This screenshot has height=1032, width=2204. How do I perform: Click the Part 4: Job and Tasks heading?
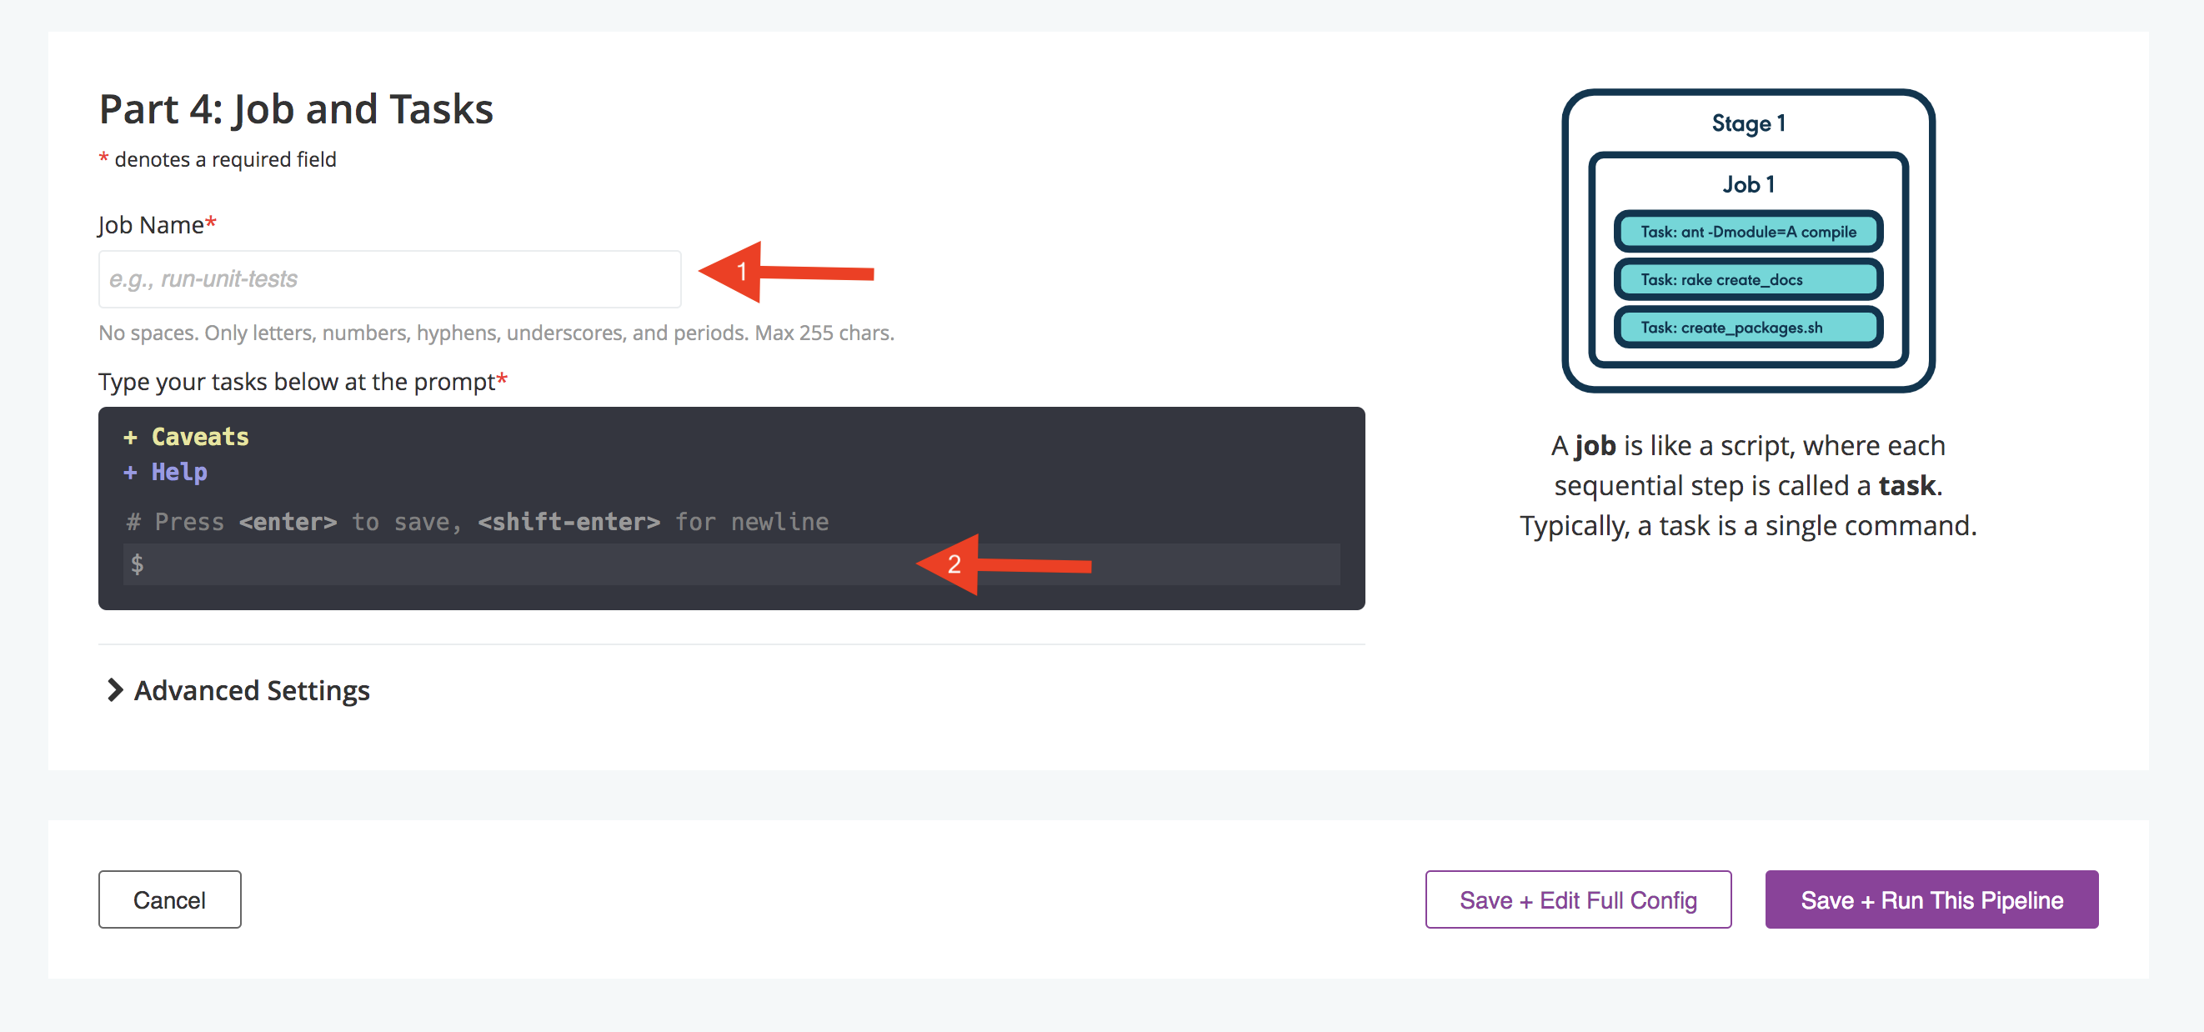click(296, 109)
